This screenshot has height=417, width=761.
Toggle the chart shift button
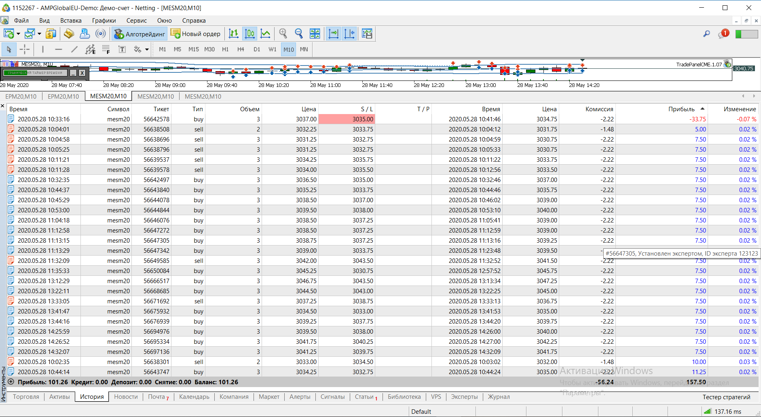[349, 34]
